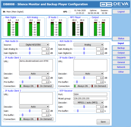Click RTP Receiver Pre-buffer value field
Image resolution: width=131 pixels, height=127 pixels.
tap(100, 111)
